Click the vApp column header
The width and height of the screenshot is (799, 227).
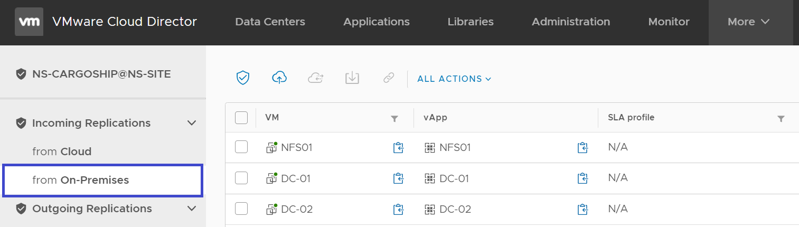click(x=435, y=117)
